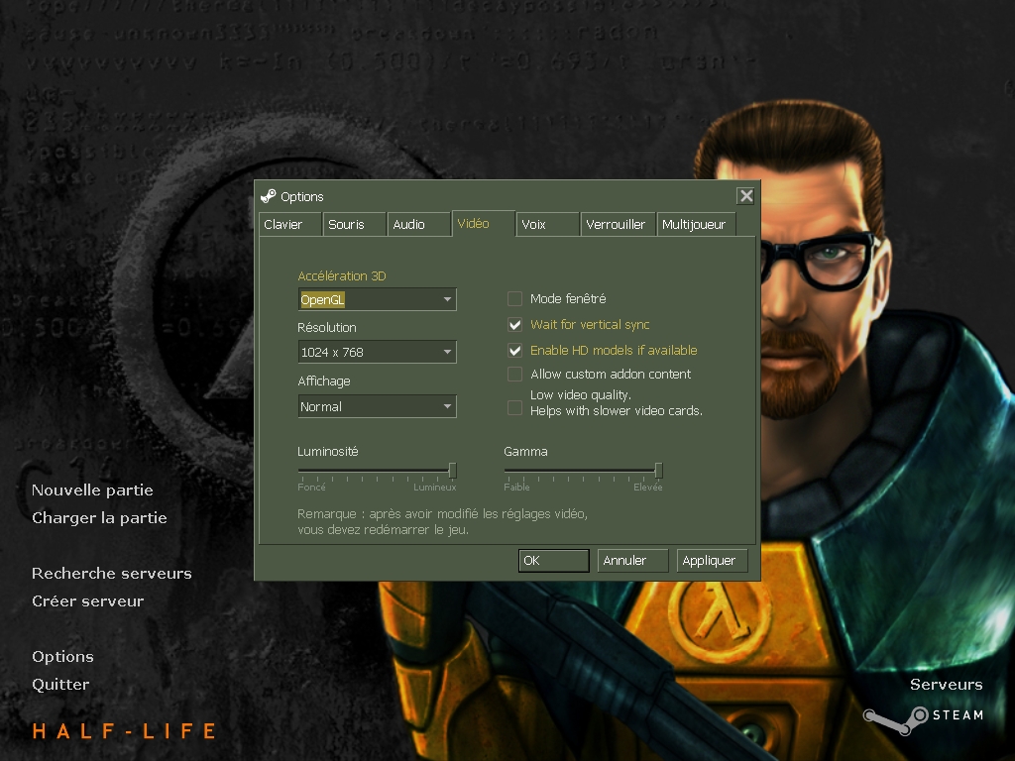Tick Allow custom addon content

pyautogui.click(x=514, y=375)
